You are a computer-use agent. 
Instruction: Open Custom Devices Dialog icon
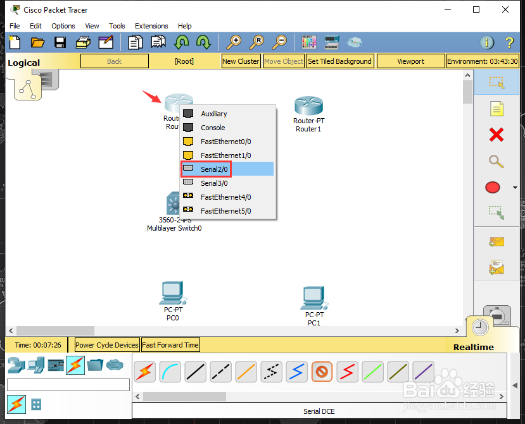(332, 42)
